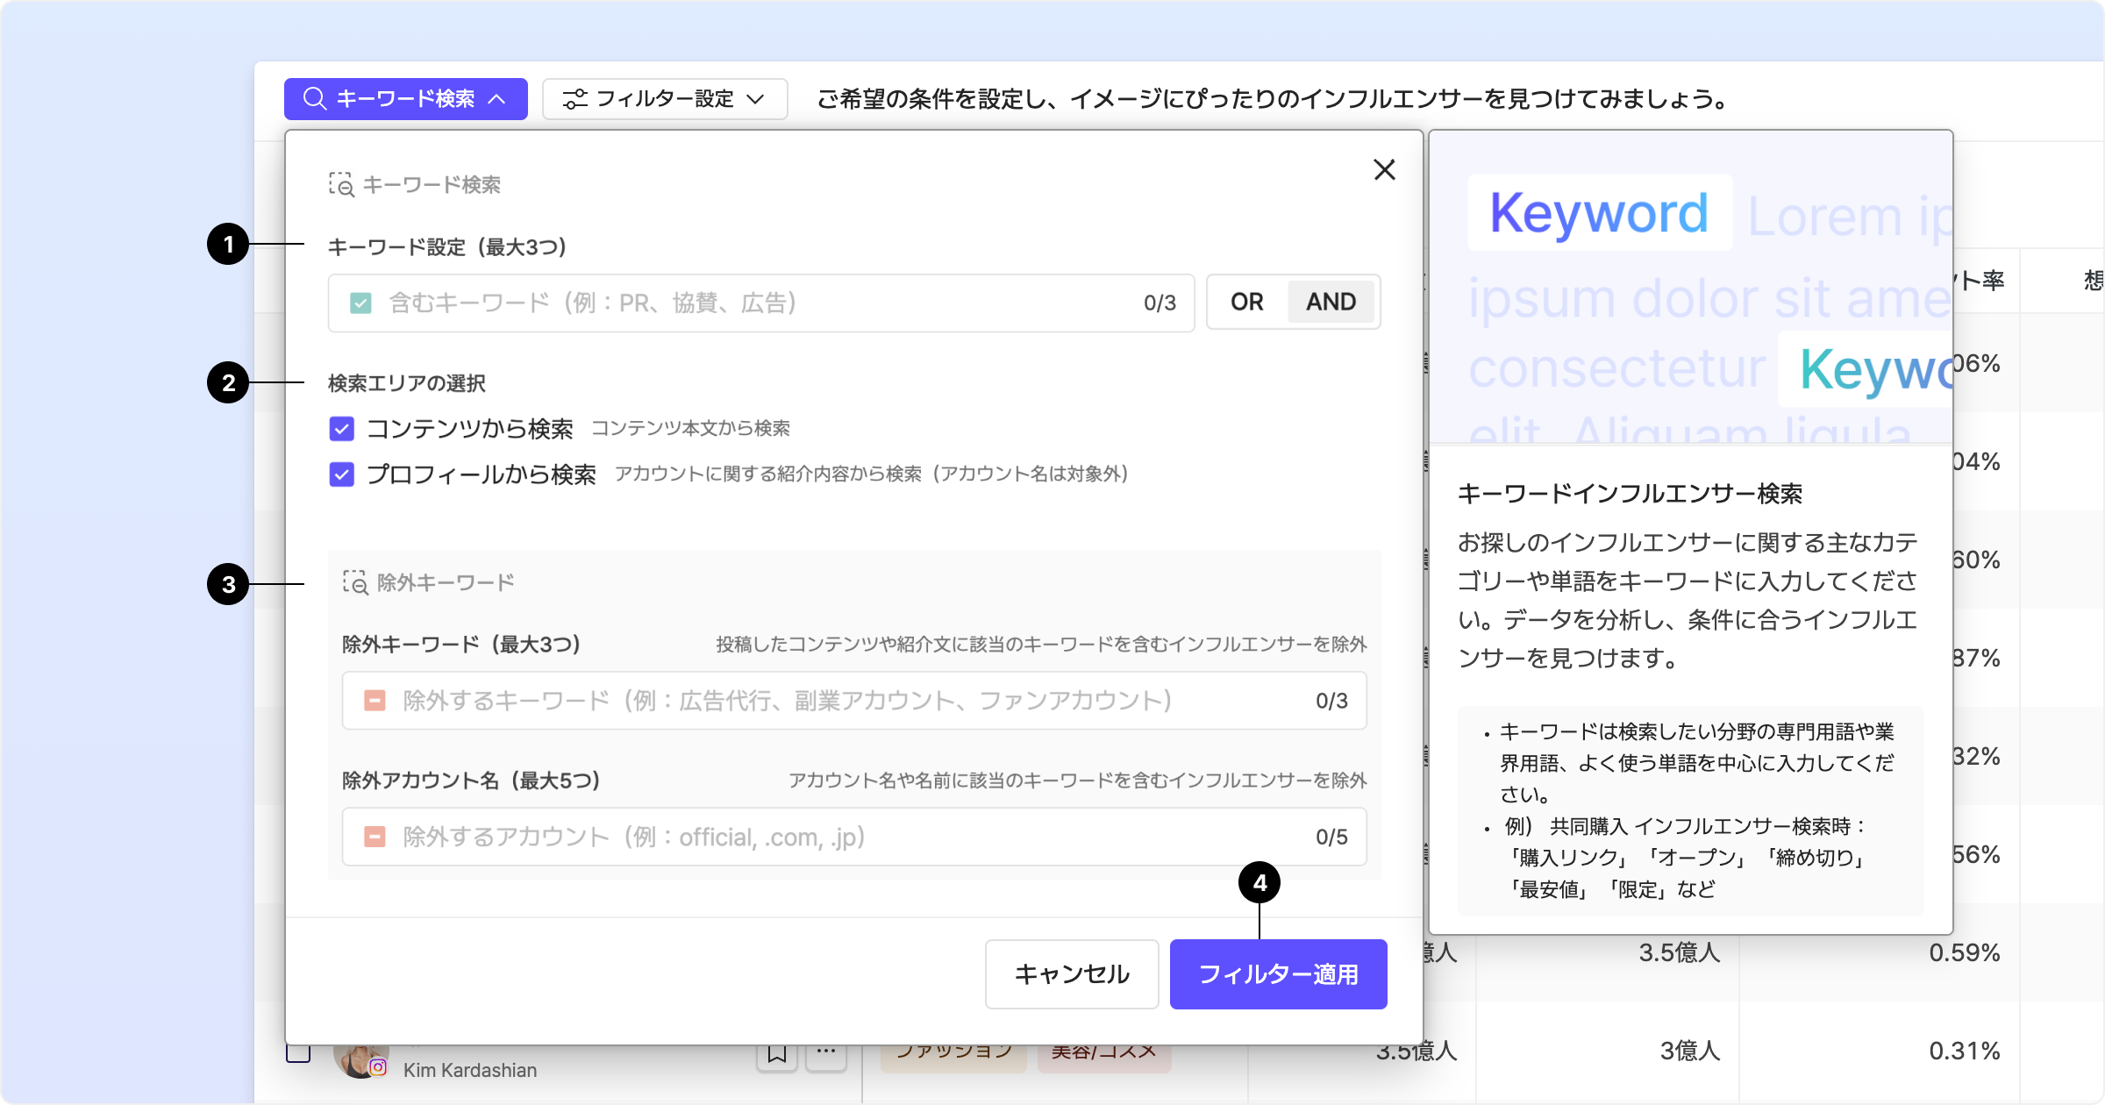Click the red minus icon in 除外するアカウント field
2105x1105 pixels.
click(x=375, y=837)
